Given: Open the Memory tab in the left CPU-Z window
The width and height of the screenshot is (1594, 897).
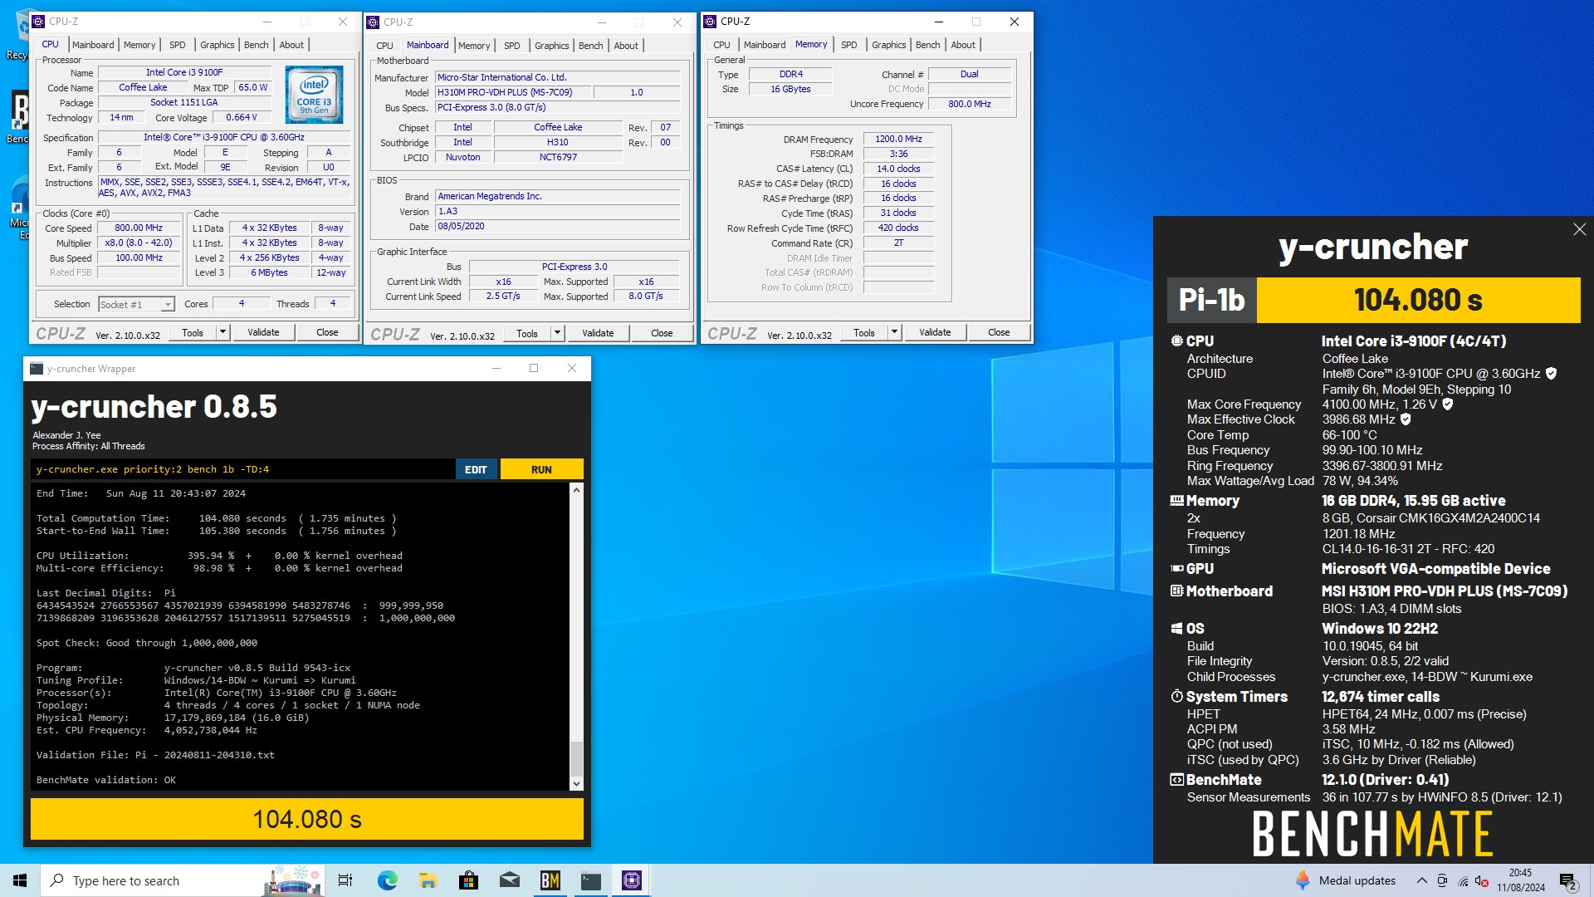Looking at the screenshot, I should [x=139, y=45].
